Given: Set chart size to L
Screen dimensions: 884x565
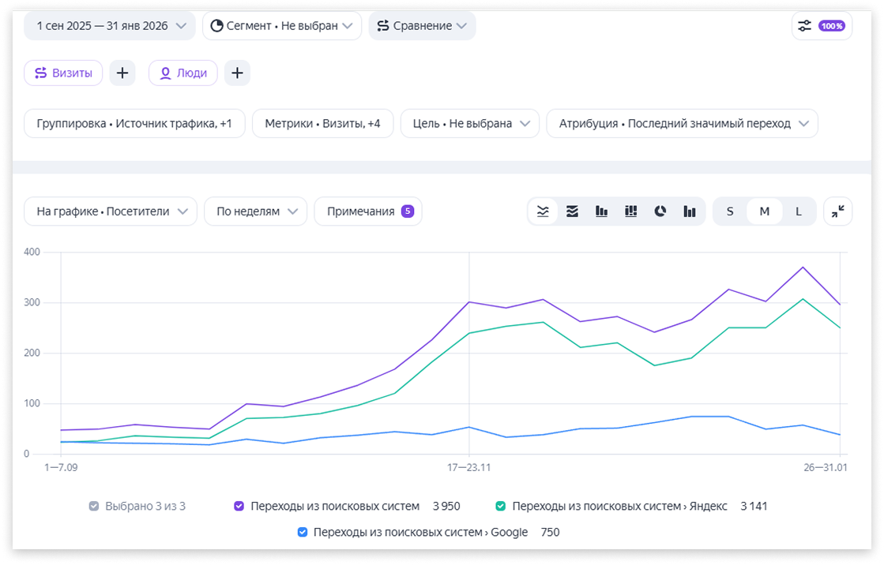Looking at the screenshot, I should [799, 211].
